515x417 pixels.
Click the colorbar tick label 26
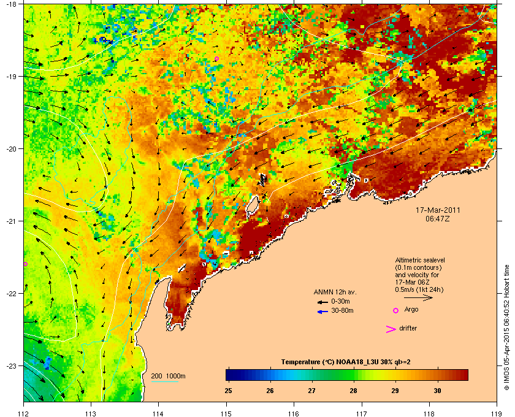[270, 391]
